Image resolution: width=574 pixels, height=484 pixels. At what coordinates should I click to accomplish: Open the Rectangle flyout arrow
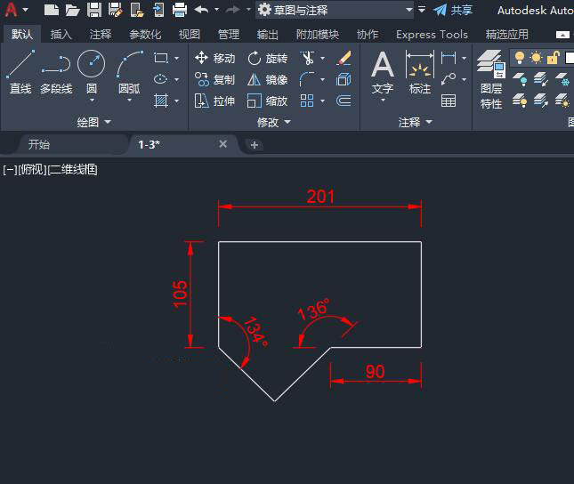coord(177,58)
